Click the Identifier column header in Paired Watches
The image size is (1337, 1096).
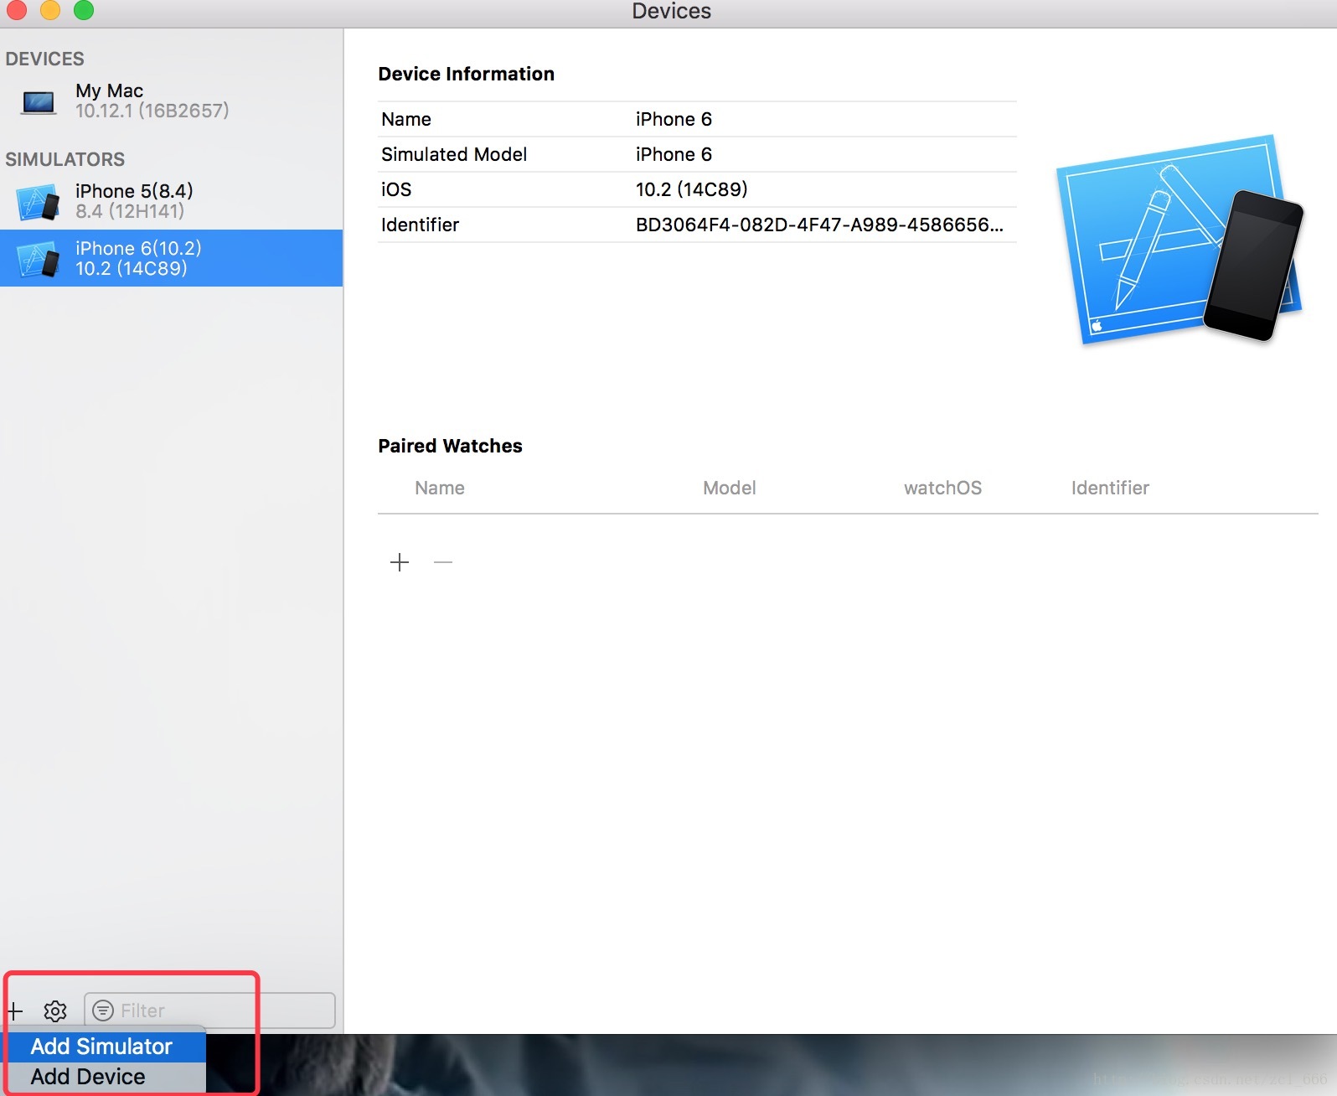click(1110, 488)
